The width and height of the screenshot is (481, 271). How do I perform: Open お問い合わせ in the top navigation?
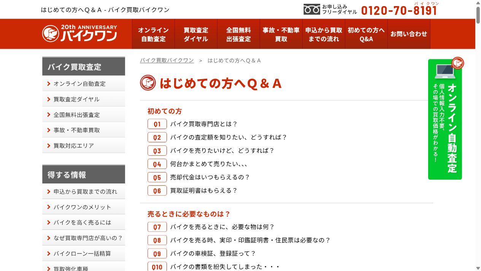click(x=409, y=34)
